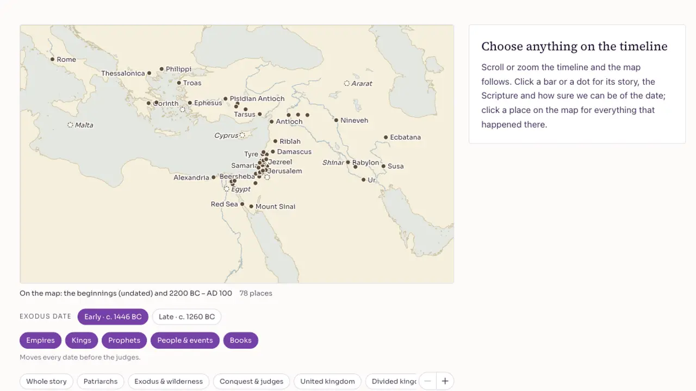Hide the Prophets layer
This screenshot has height=391, width=696.
click(x=124, y=340)
